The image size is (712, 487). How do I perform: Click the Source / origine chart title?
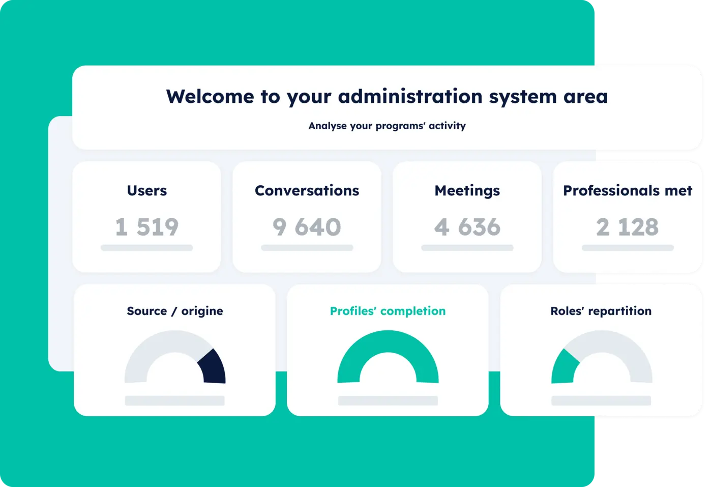click(x=174, y=311)
